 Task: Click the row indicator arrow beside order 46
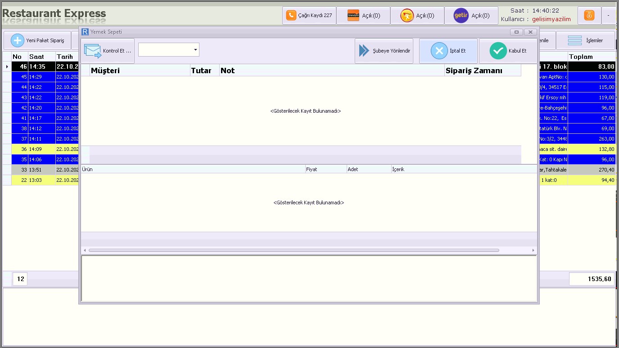[x=7, y=66]
